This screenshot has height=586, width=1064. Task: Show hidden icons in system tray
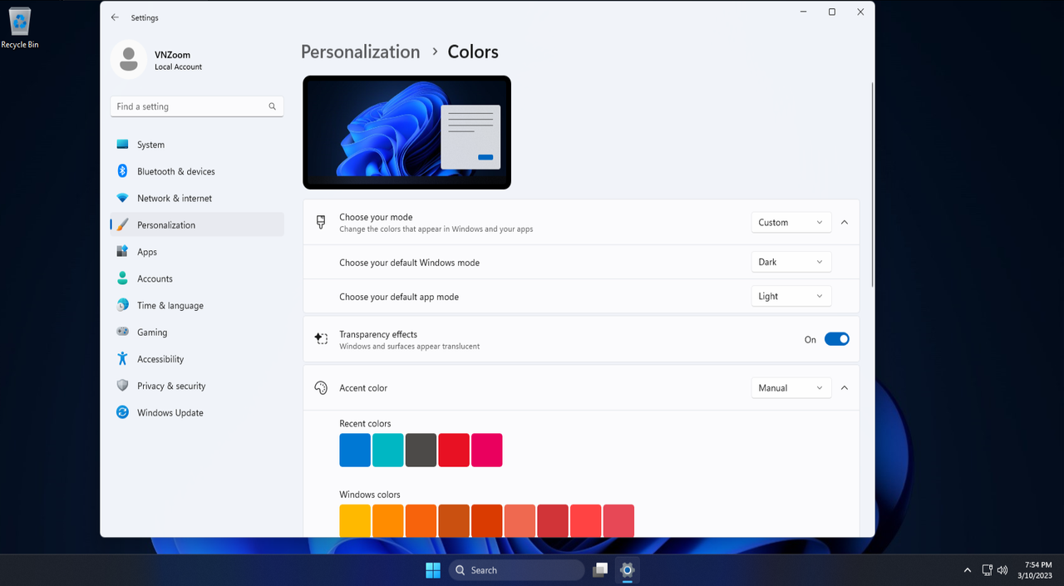click(x=967, y=570)
